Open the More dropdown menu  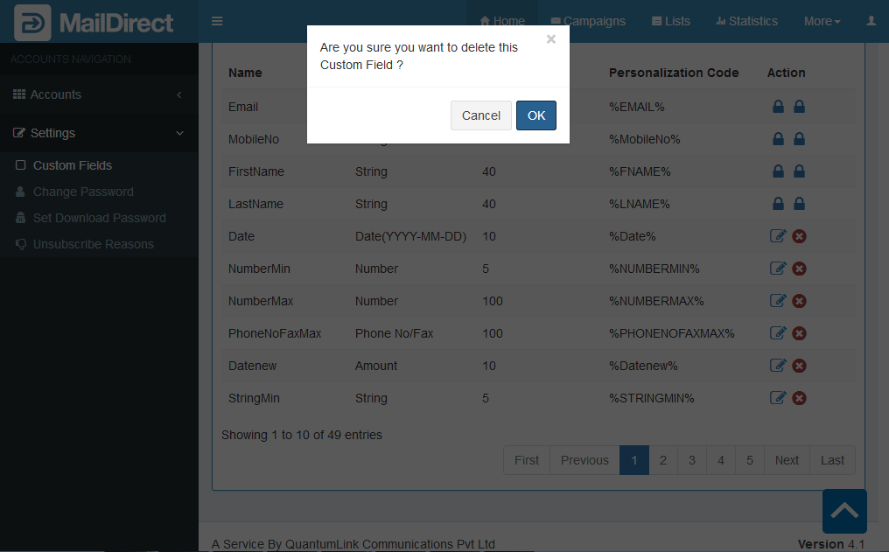click(822, 21)
